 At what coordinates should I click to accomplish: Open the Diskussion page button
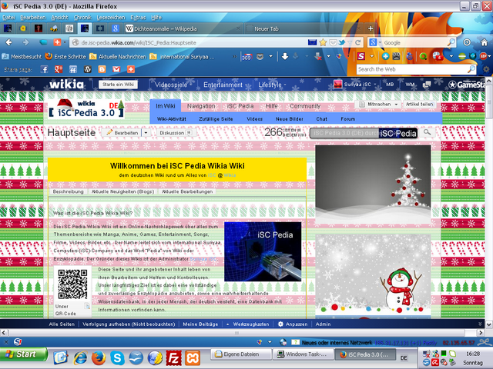pos(175,133)
